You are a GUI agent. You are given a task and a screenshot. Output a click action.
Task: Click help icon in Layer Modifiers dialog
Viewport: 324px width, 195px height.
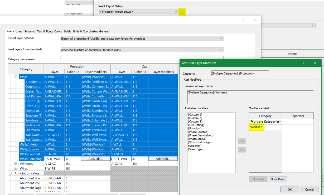pyautogui.click(x=303, y=63)
